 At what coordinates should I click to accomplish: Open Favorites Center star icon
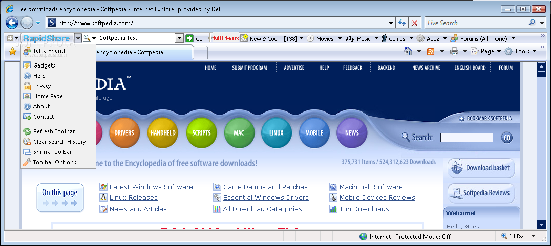pos(12,51)
